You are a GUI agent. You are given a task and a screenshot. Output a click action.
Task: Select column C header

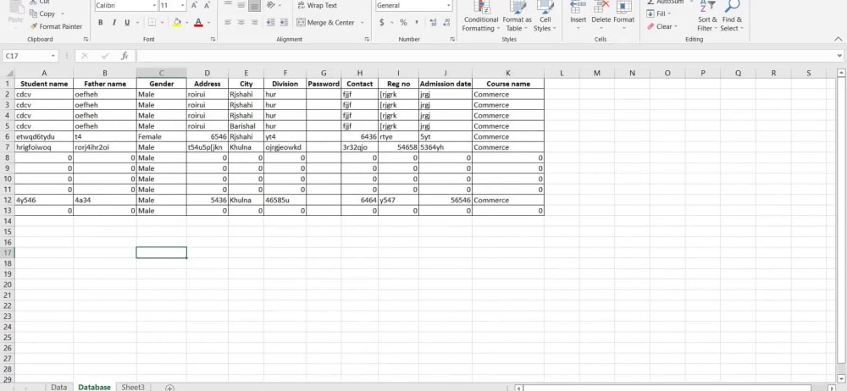(x=162, y=73)
